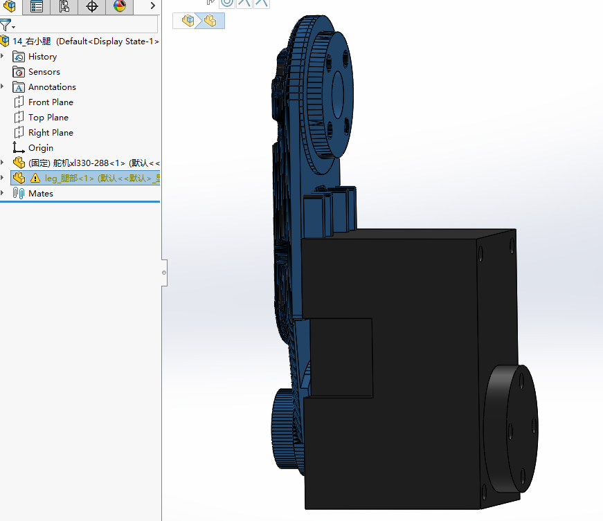The image size is (603, 521).
Task: Select Top Plane in the tree
Action: pyautogui.click(x=48, y=117)
